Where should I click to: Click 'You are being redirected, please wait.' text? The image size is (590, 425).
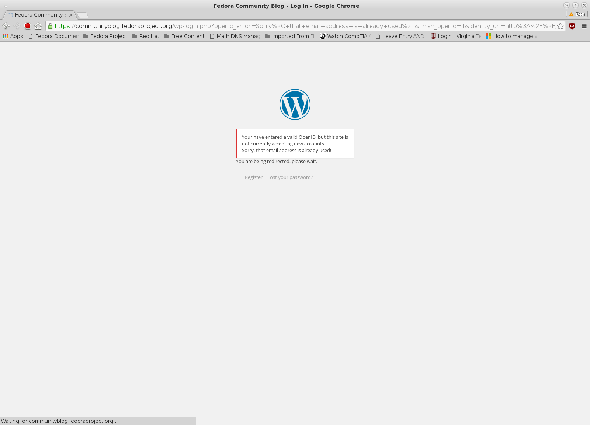click(277, 162)
